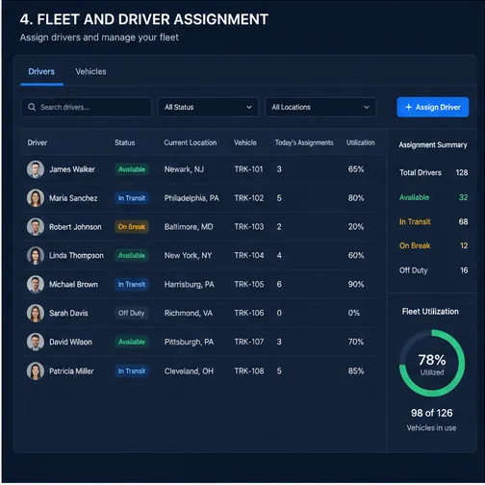Select the Linda Thompson driver name
The width and height of the screenshot is (485, 485).
76,256
